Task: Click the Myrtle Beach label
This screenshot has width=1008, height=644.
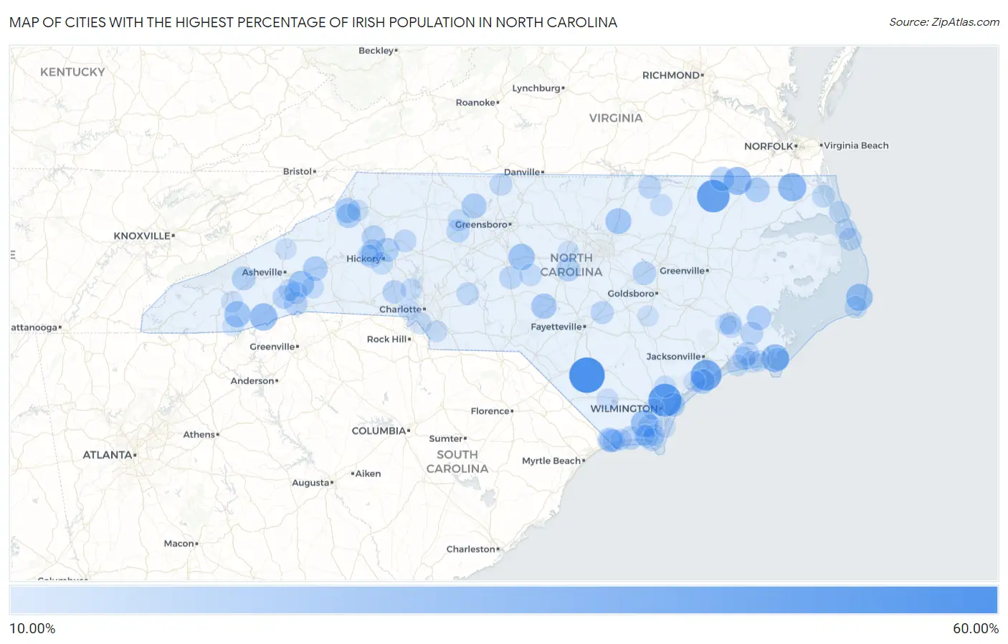Action: click(x=551, y=461)
